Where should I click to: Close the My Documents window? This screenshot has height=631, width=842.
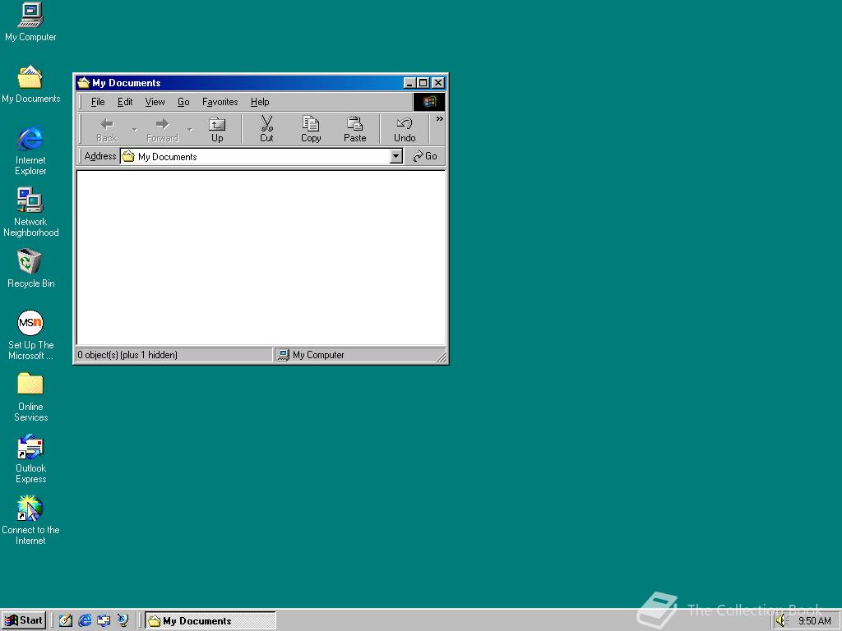pyautogui.click(x=438, y=83)
